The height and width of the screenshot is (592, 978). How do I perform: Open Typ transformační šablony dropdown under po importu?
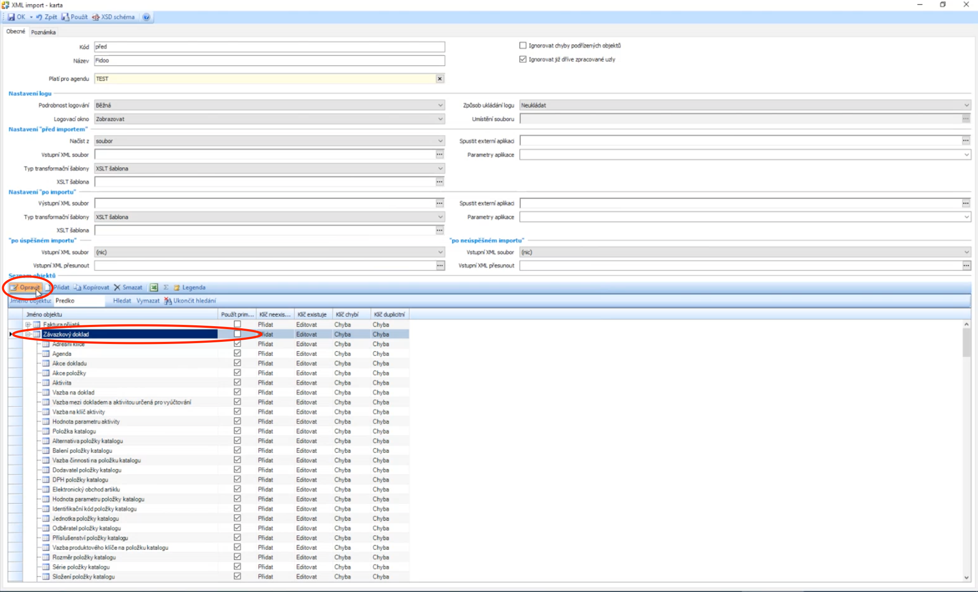[440, 217]
